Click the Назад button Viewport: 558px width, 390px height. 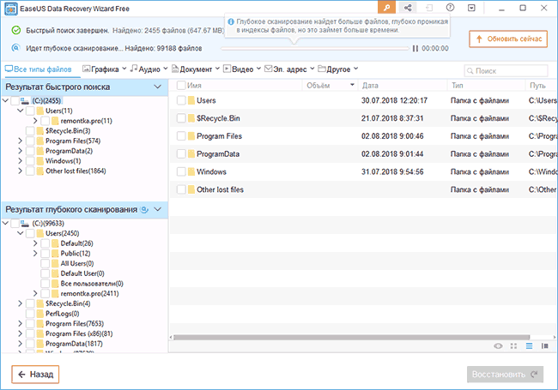[x=35, y=375]
